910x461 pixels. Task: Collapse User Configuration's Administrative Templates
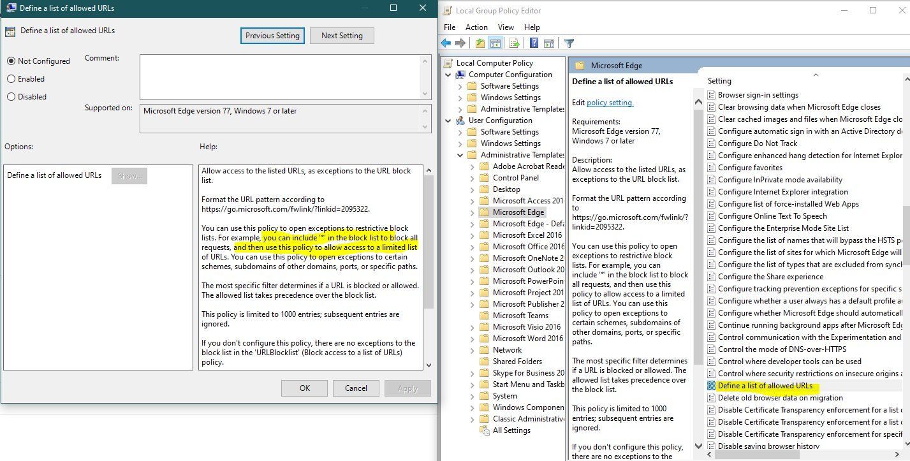pos(460,155)
